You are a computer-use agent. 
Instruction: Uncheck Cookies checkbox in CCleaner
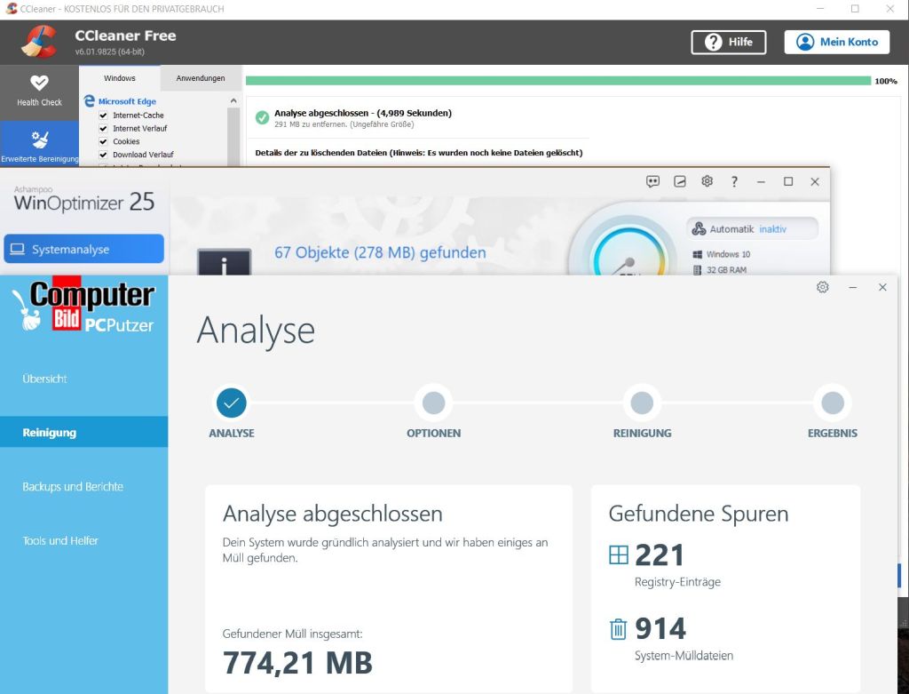[103, 141]
